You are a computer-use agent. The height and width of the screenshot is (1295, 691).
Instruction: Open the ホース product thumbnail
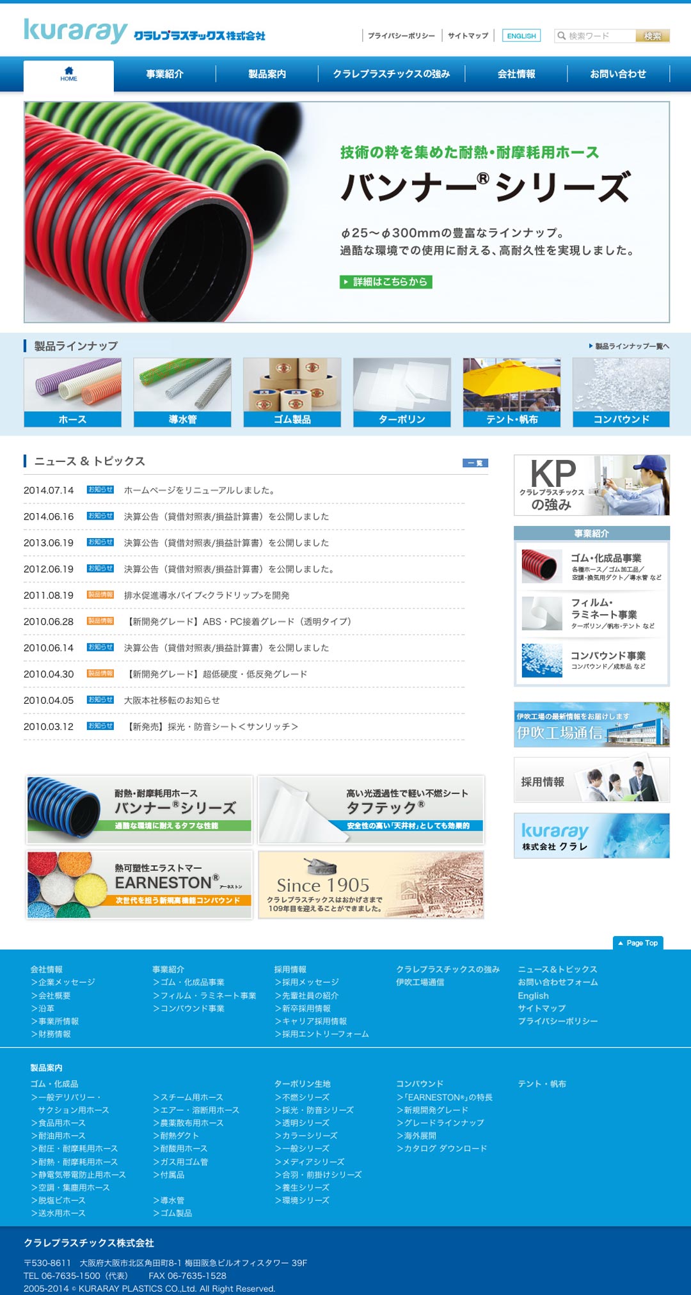click(72, 392)
